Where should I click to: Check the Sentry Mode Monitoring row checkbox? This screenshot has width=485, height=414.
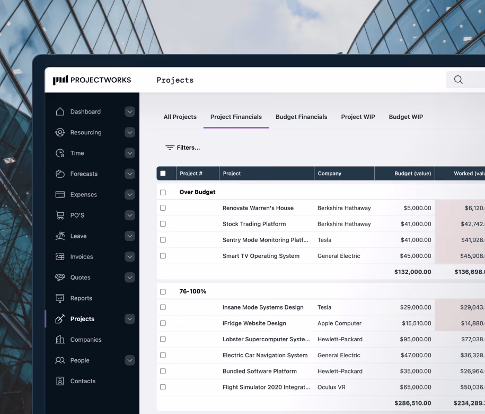pyautogui.click(x=163, y=240)
